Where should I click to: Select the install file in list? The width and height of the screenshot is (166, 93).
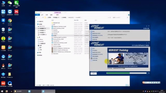55,36
